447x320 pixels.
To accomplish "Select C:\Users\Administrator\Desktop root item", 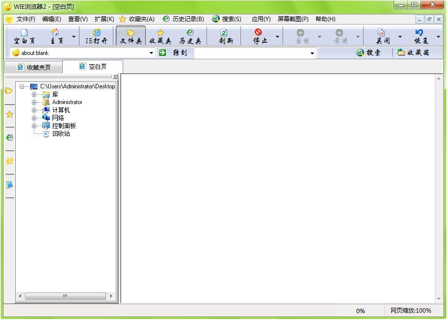I will 78,86.
